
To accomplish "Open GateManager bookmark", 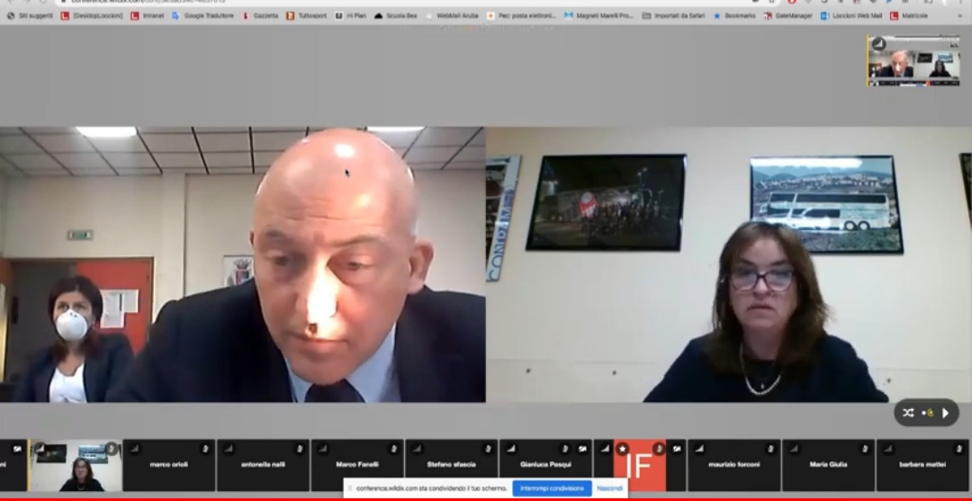I will 787,15.
